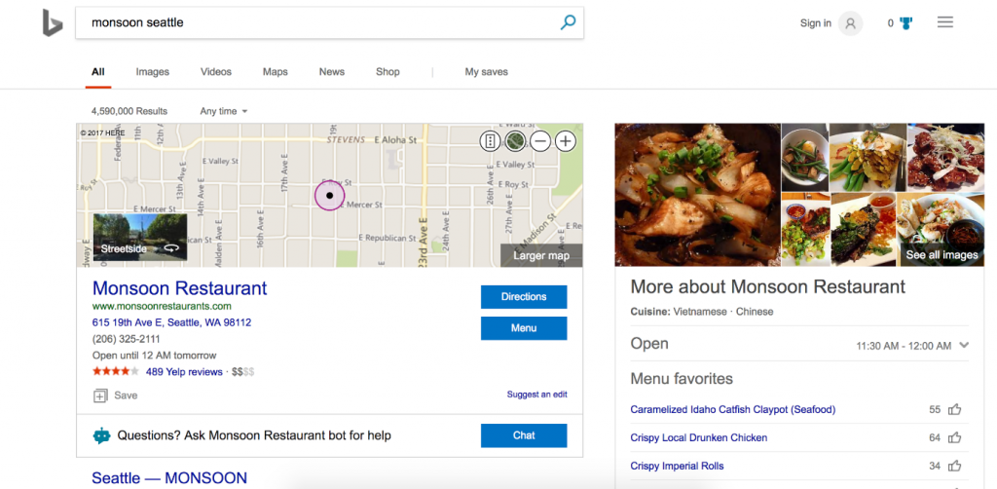Viewport: 997px width, 489px height.
Task: Click the chat bot icon
Action: [x=101, y=435]
